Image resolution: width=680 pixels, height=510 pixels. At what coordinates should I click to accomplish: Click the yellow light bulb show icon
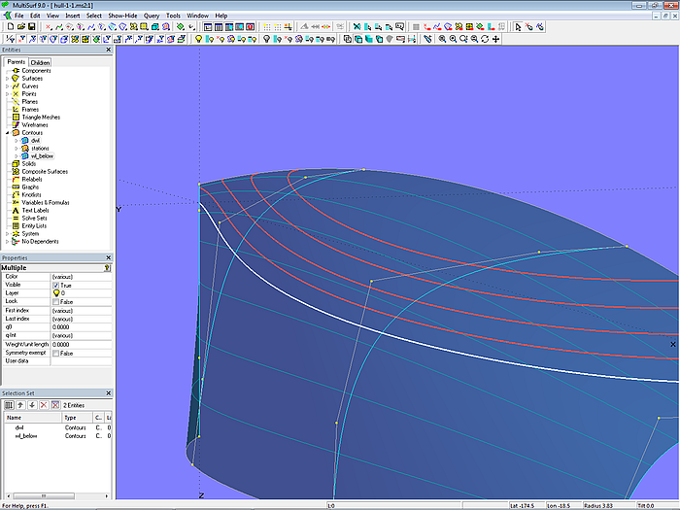click(x=199, y=39)
